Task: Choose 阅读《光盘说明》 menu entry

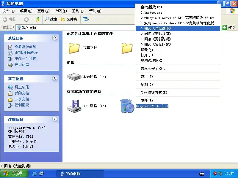Action: tap(178, 28)
